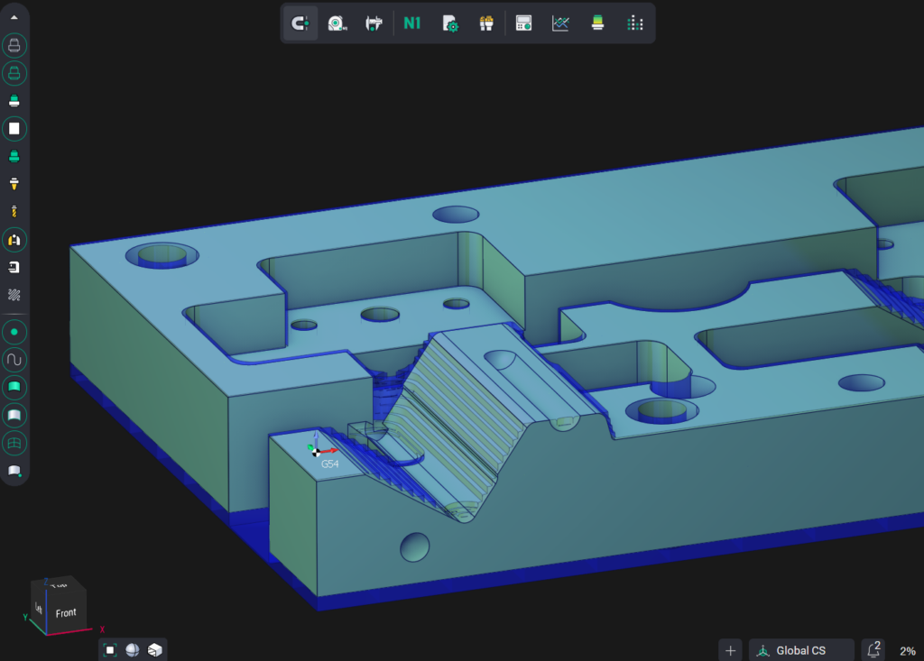Viewport: 924px width, 661px height.
Task: Open the caliper measurement tool
Action: (374, 23)
